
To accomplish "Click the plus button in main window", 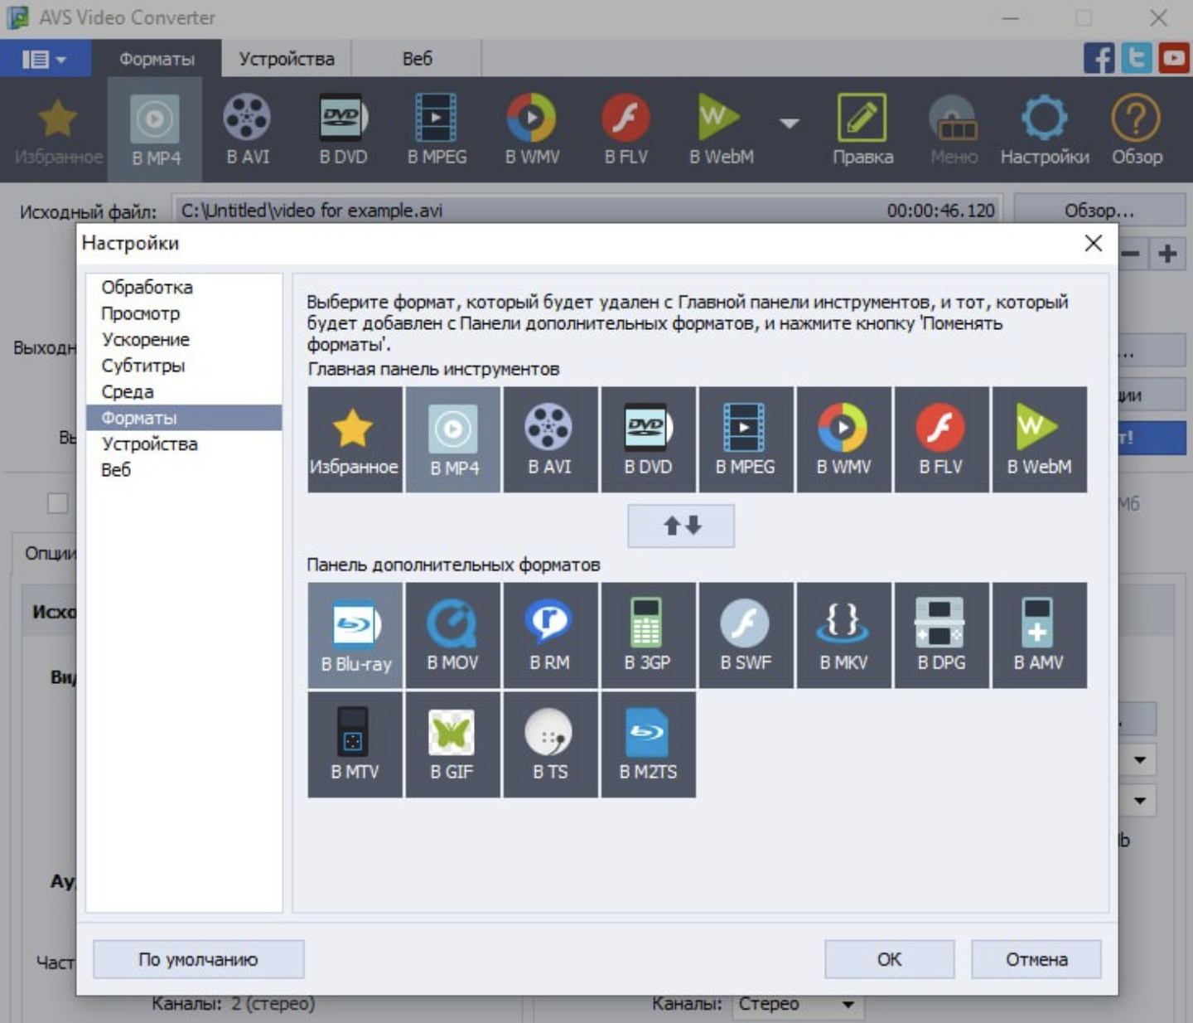I will (x=1168, y=254).
